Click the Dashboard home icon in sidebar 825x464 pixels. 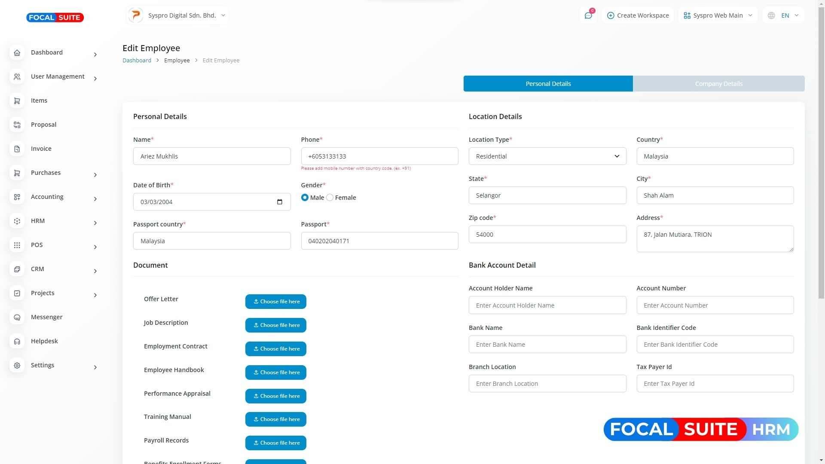(17, 53)
